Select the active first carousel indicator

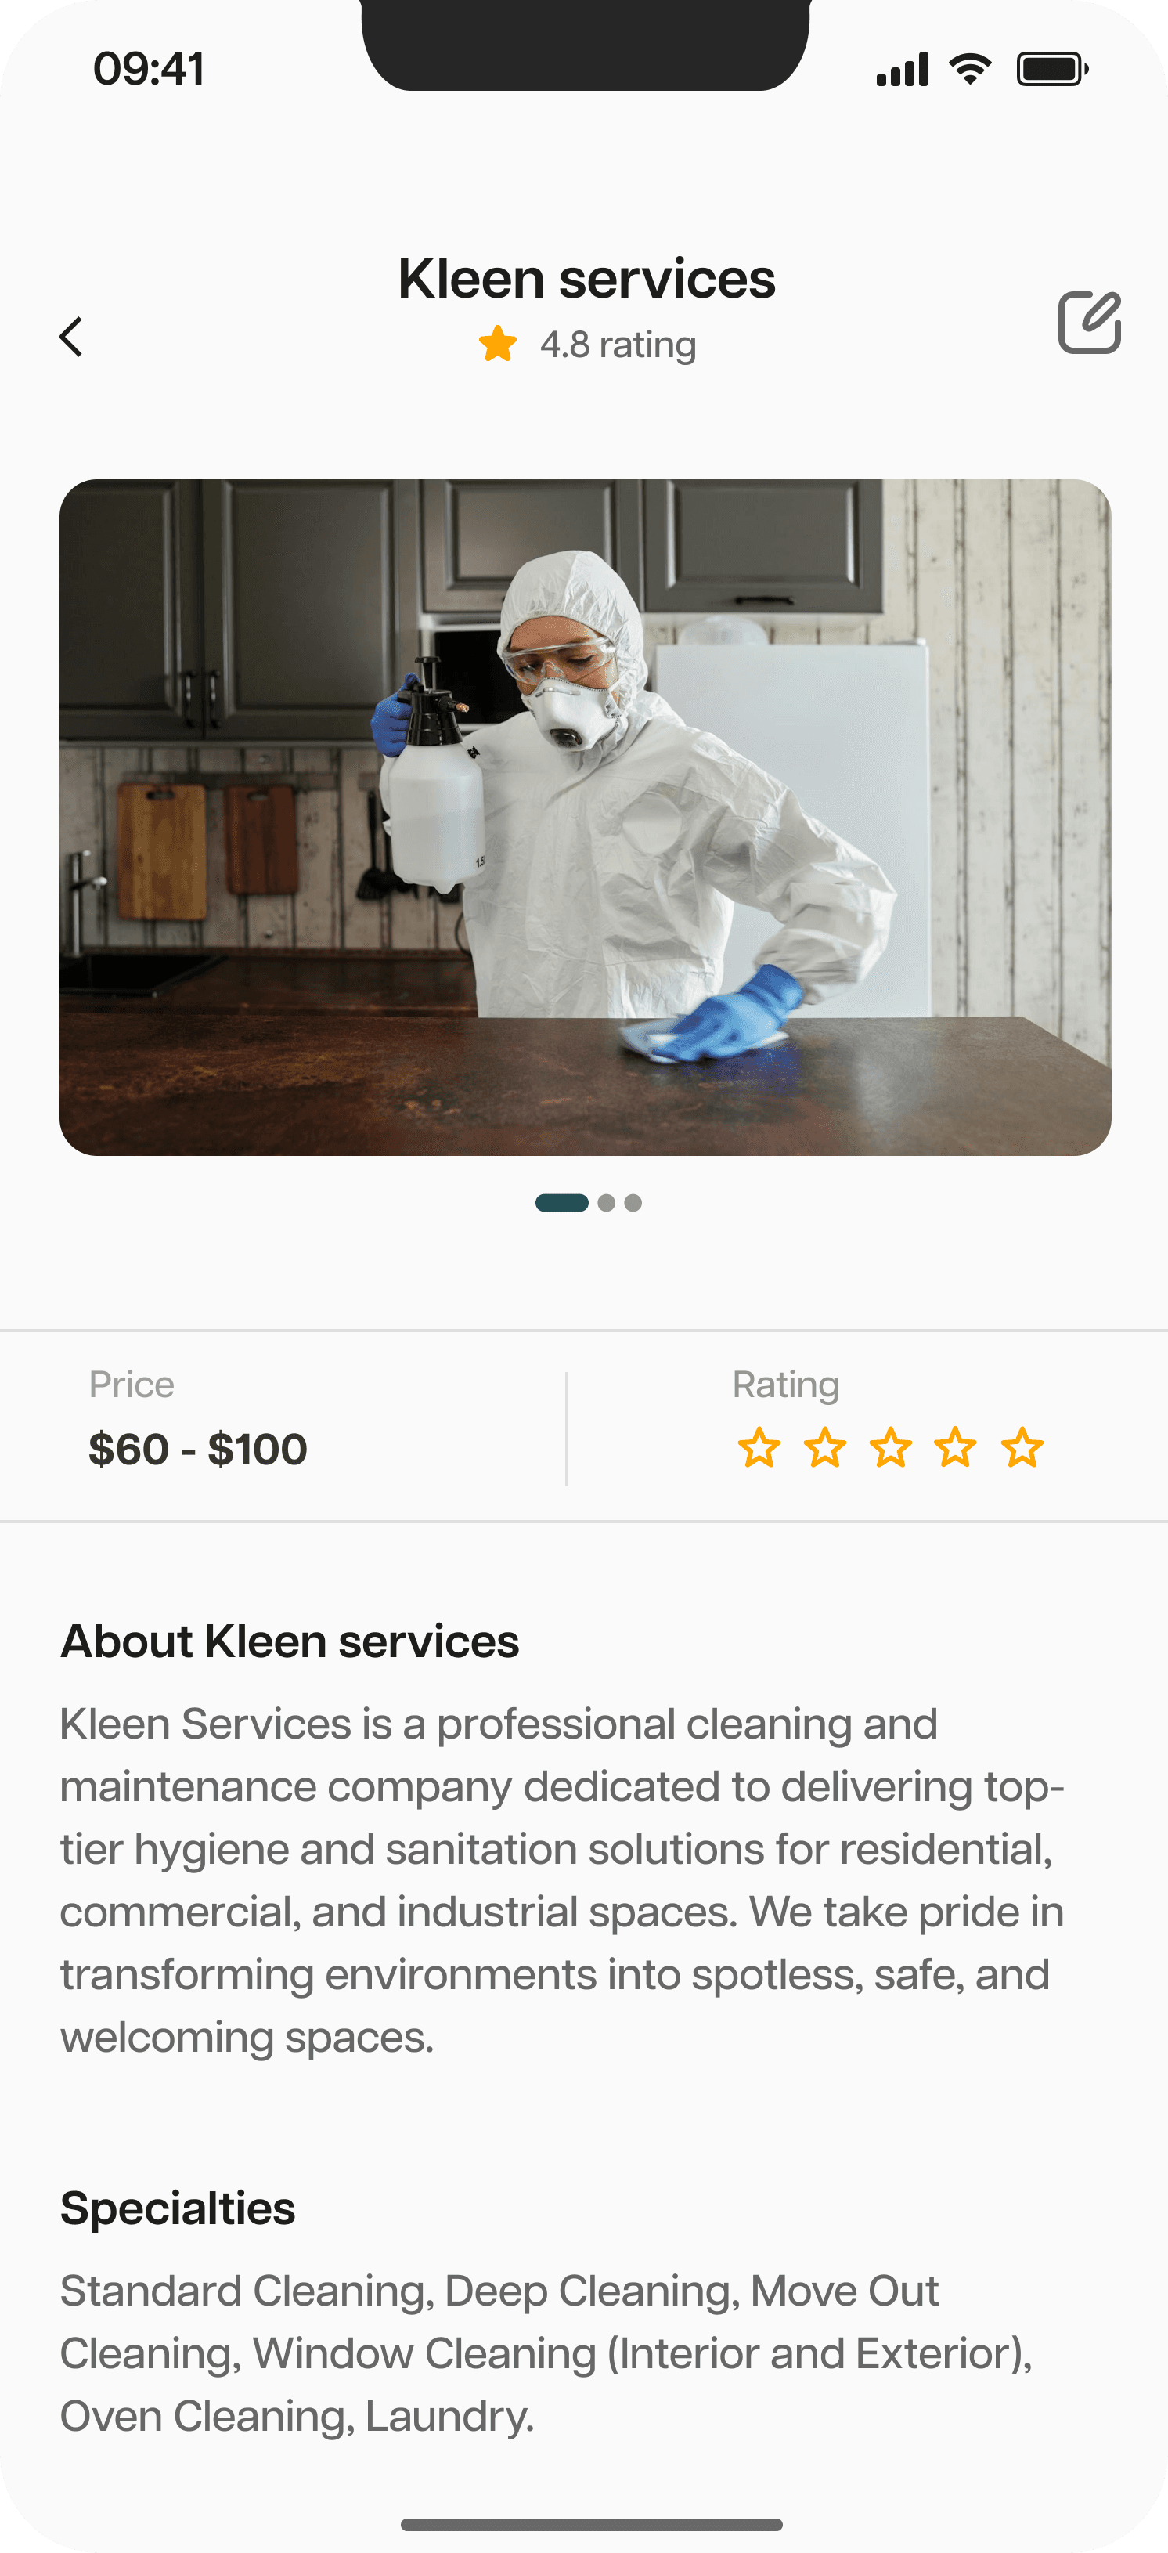562,1202
